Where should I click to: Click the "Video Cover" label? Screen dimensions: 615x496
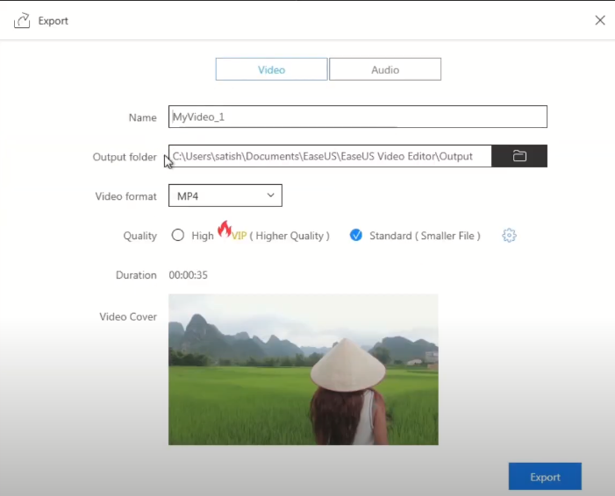pyautogui.click(x=128, y=316)
